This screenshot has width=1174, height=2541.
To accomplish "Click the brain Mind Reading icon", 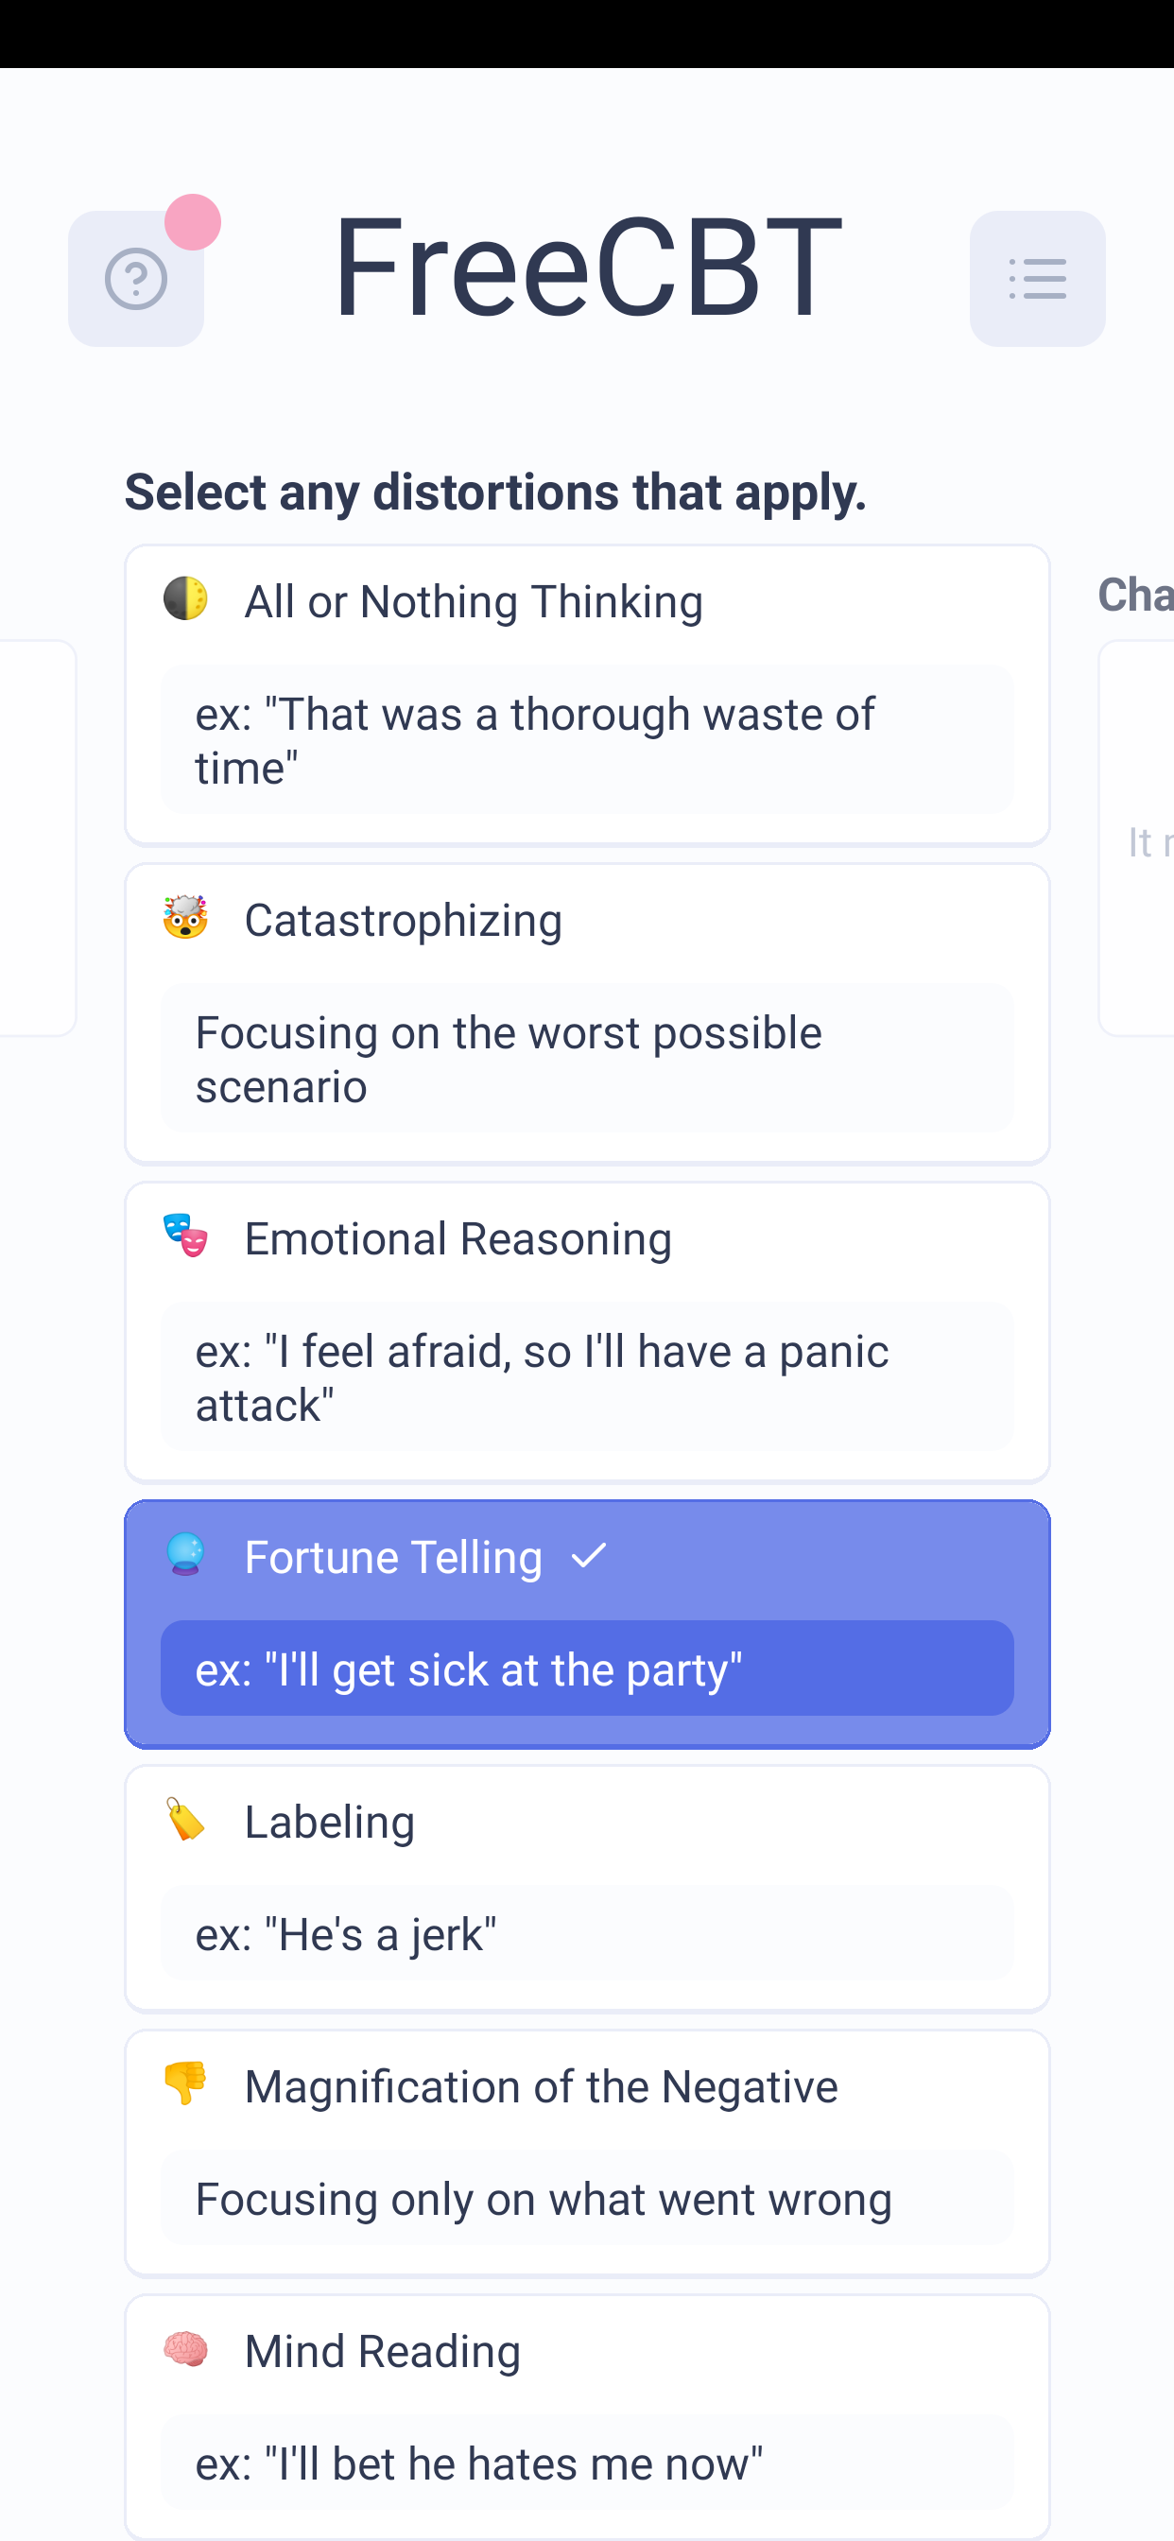I will coord(185,2349).
